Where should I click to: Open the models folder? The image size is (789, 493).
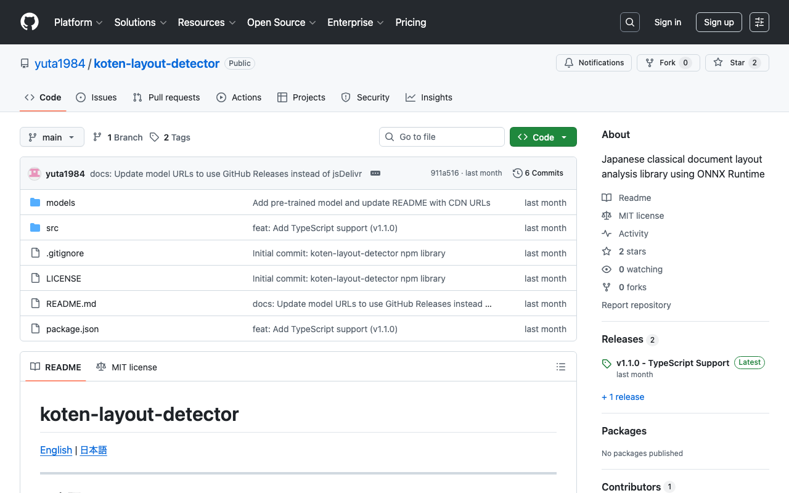60,203
